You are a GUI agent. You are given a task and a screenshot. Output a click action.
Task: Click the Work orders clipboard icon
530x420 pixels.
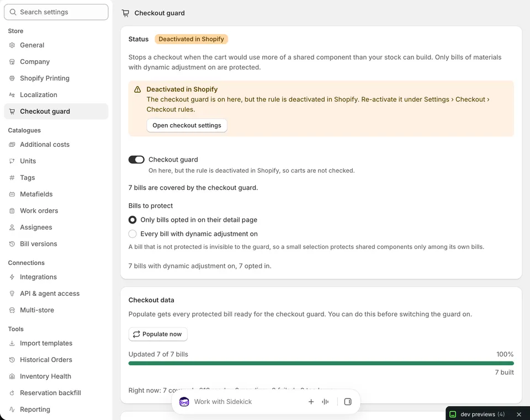(x=12, y=210)
